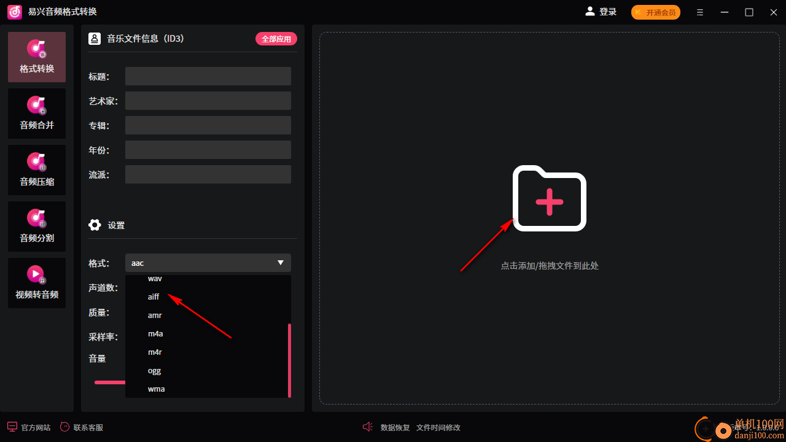Click the 登录 login link
This screenshot has height=442, width=786.
point(608,12)
